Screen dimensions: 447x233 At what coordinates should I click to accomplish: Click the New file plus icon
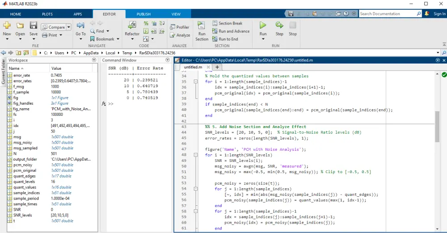[x=7, y=25]
